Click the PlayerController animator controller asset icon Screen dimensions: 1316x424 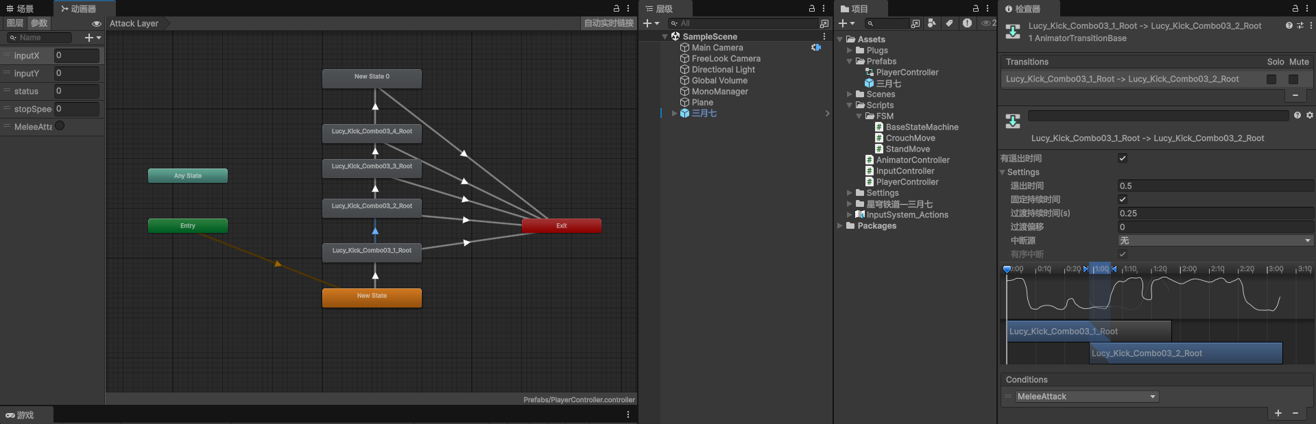click(870, 72)
